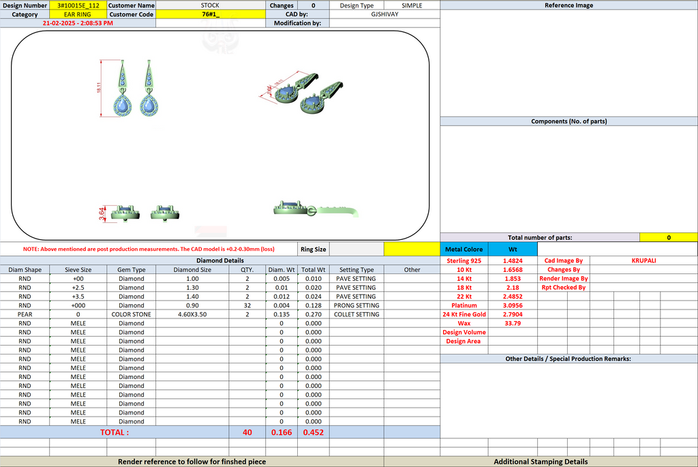Click the 24 Kt Fine Gold label
The height and width of the screenshot is (467, 698).
pos(464,314)
